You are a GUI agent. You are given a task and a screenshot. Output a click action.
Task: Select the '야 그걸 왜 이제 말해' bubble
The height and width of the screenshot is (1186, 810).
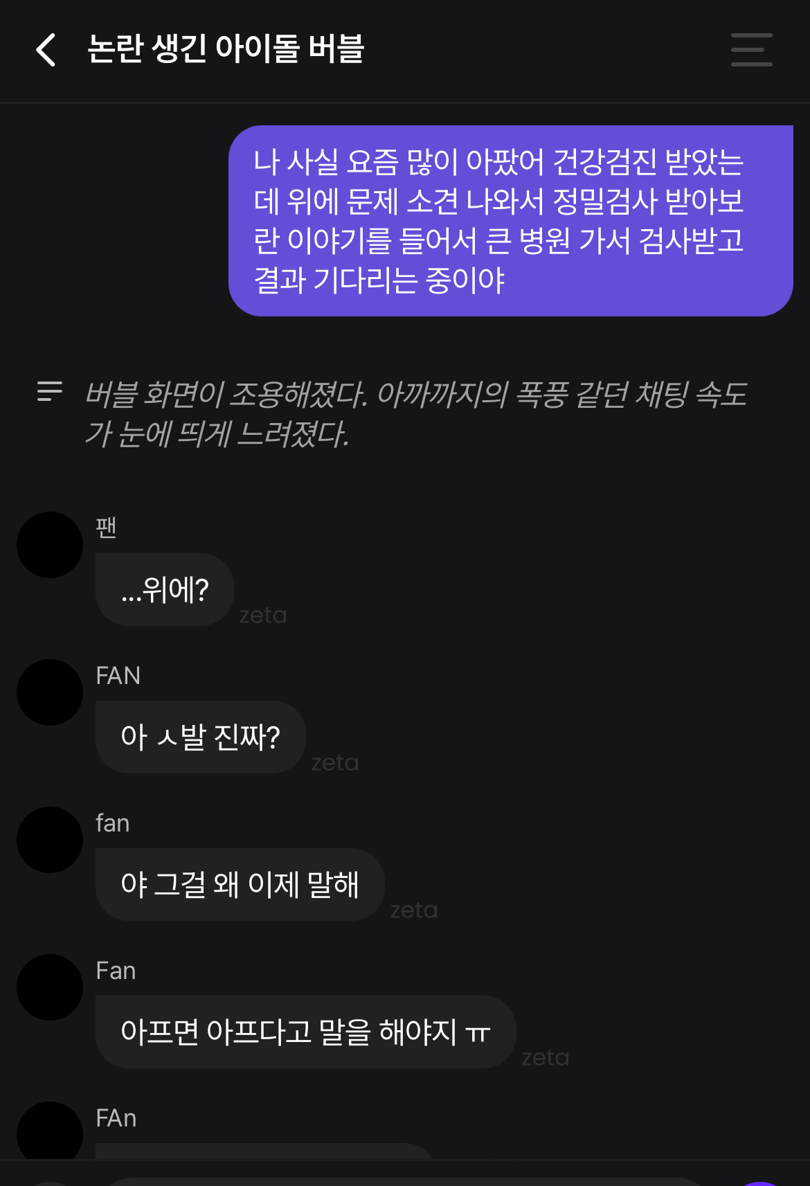click(x=240, y=885)
